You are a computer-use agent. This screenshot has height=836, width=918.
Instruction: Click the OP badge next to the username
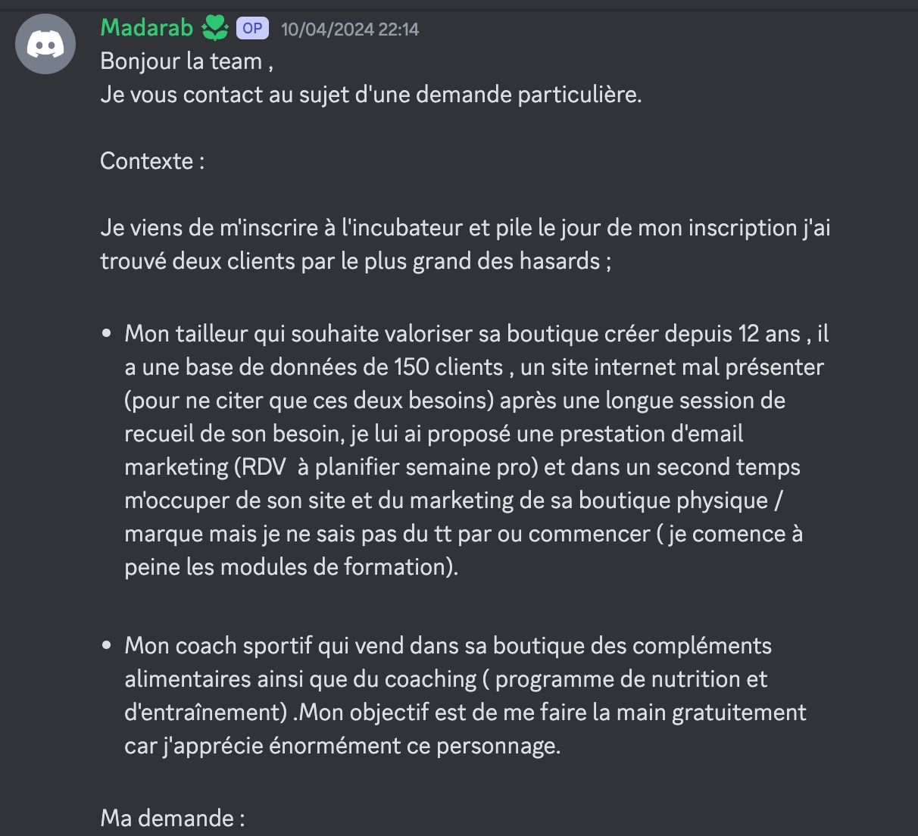tap(252, 29)
